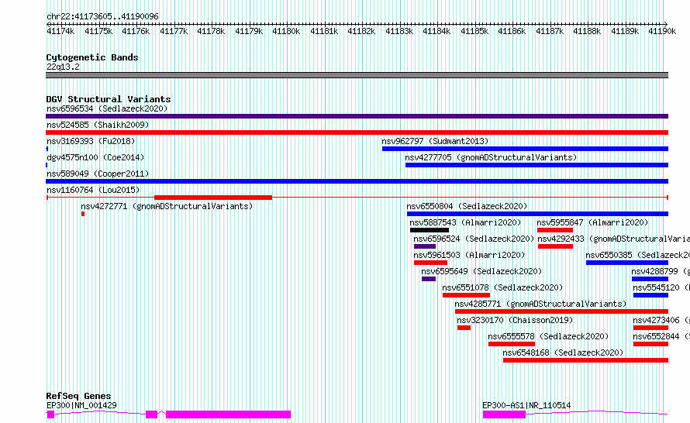The image size is (690, 423).
Task: Select the small red nsv3230170 bar
Action: (464, 328)
